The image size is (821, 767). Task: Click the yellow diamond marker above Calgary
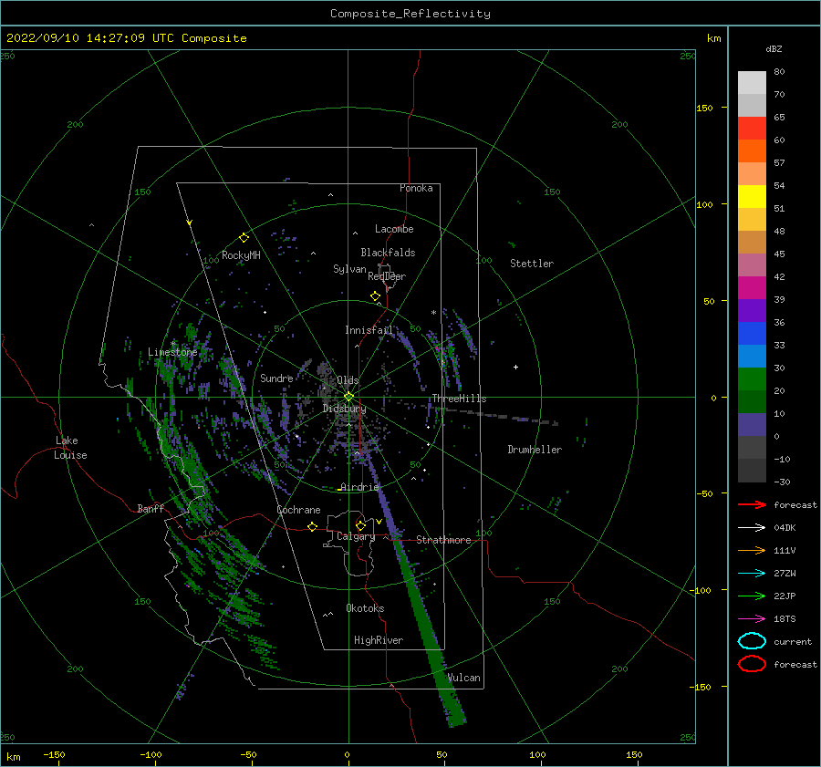coord(360,525)
